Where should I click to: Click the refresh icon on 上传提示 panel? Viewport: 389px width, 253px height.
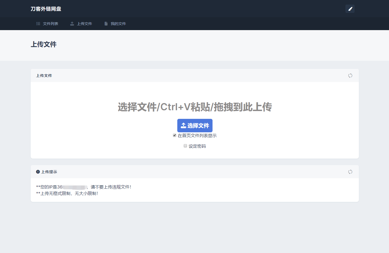tap(350, 172)
